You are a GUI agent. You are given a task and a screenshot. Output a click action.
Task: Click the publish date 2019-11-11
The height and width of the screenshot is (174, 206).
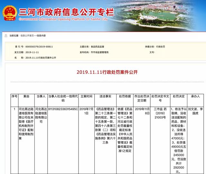[x=32, y=52]
